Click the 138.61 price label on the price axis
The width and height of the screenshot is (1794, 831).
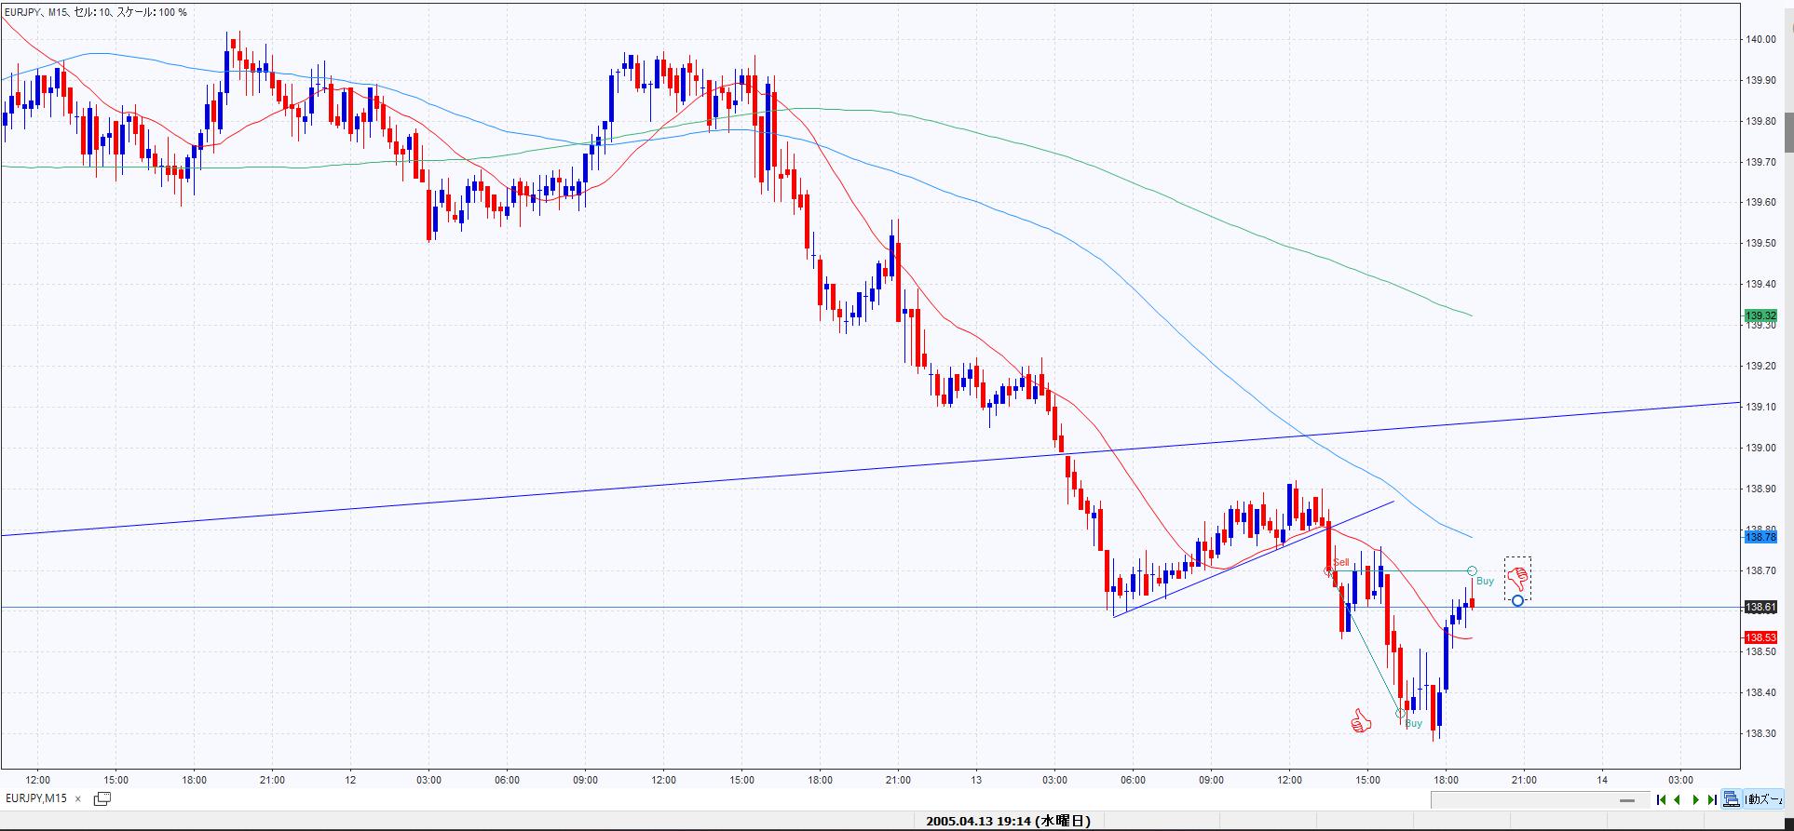pyautogui.click(x=1760, y=607)
